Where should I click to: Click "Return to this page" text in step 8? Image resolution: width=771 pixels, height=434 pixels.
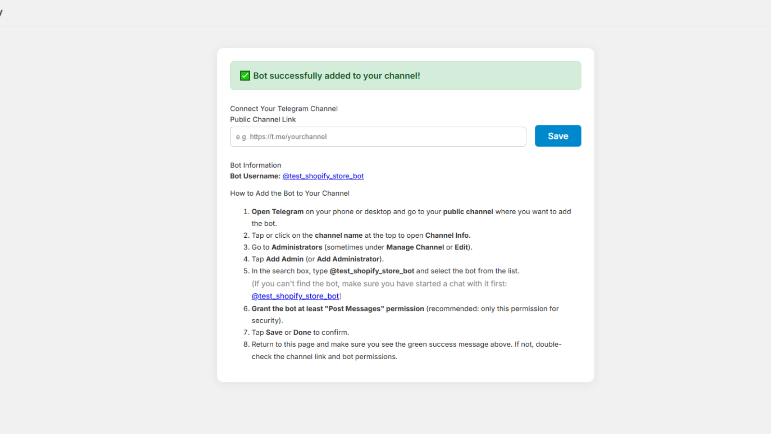(283, 344)
